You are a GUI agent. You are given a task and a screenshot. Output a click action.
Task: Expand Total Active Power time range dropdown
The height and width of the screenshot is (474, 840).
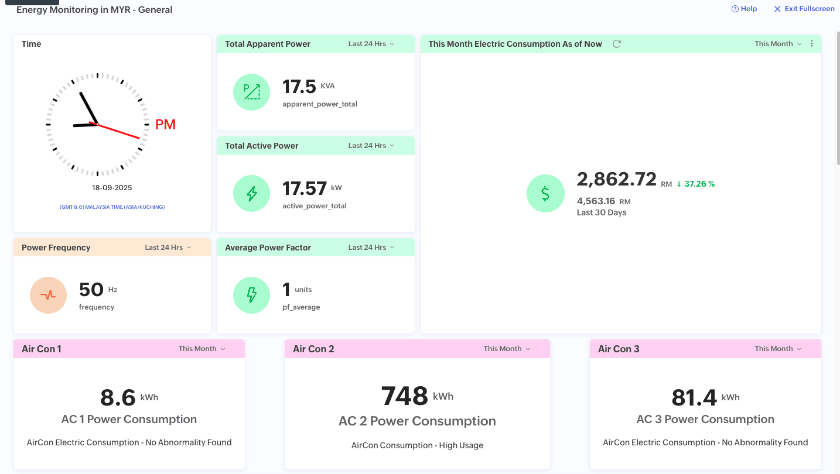[371, 146]
